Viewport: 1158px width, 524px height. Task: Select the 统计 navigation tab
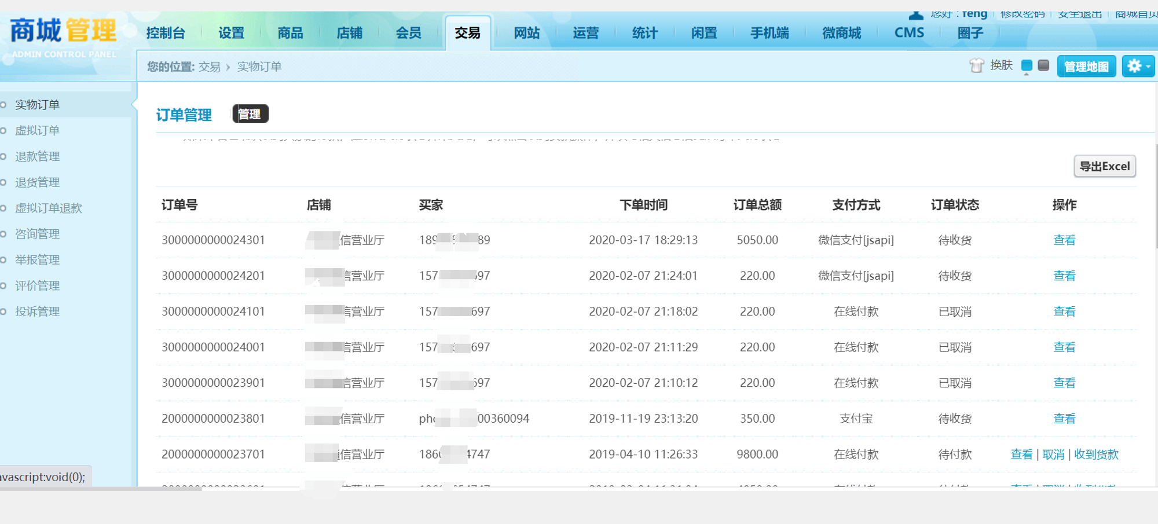point(644,33)
